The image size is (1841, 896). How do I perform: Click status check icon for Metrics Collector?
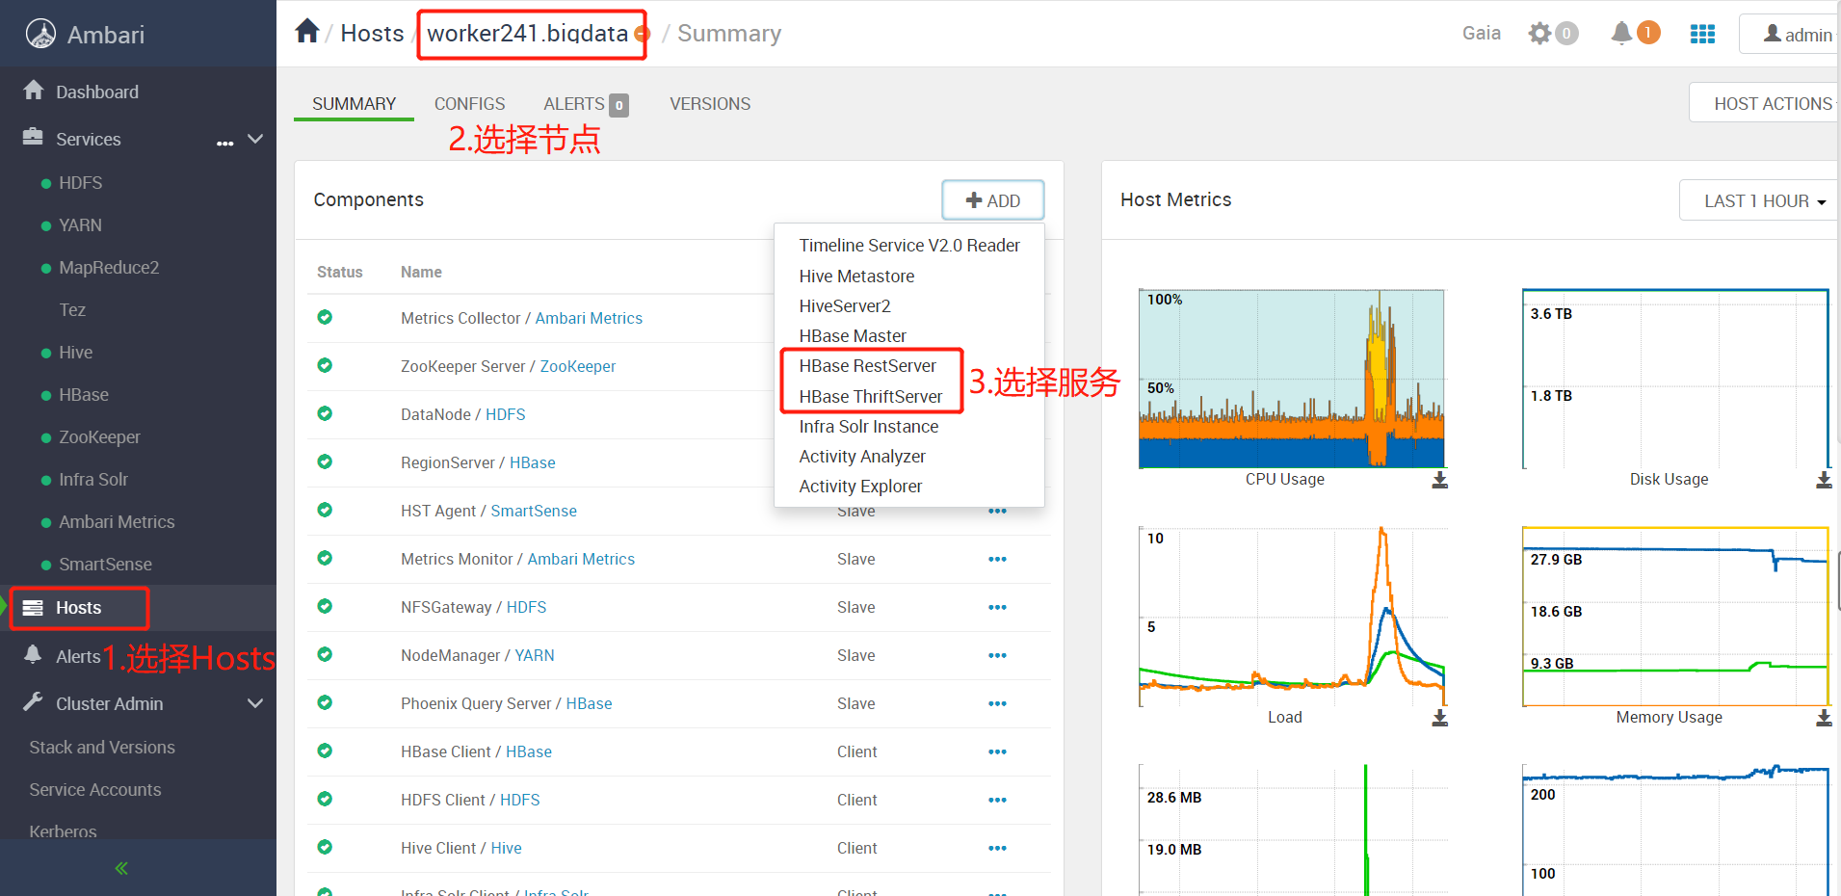pyautogui.click(x=325, y=317)
